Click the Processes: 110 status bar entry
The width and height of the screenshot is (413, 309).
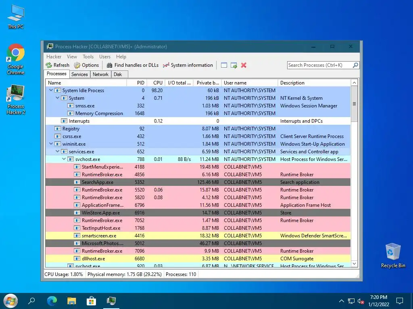(x=181, y=274)
